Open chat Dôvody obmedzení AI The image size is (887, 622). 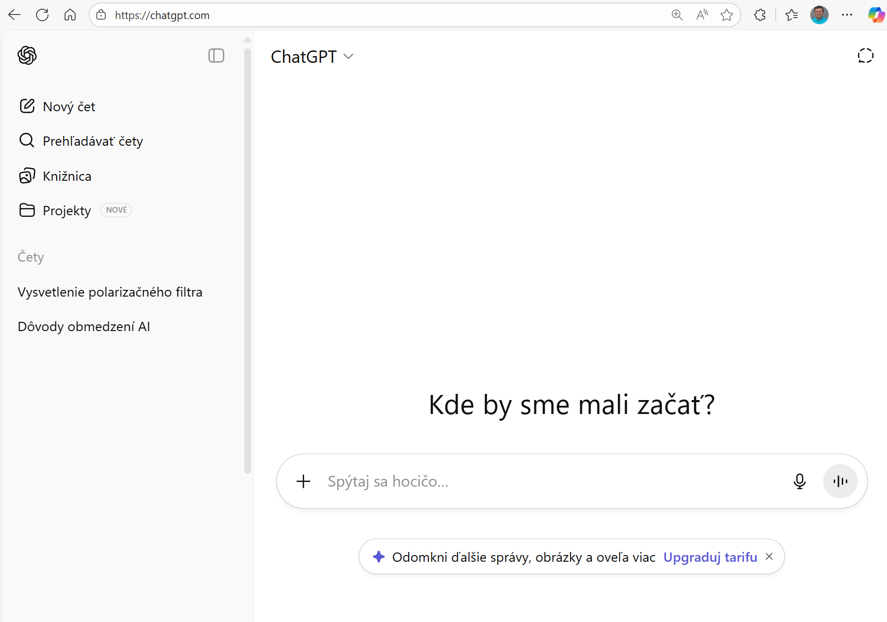[83, 326]
